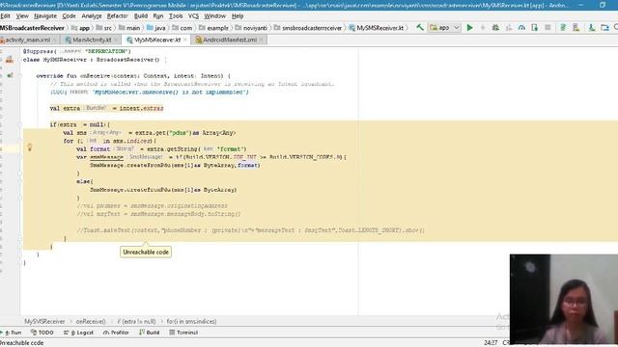Viewport: 618px width, 347px height.
Task: Open the Profiler tool window
Action: [116, 333]
